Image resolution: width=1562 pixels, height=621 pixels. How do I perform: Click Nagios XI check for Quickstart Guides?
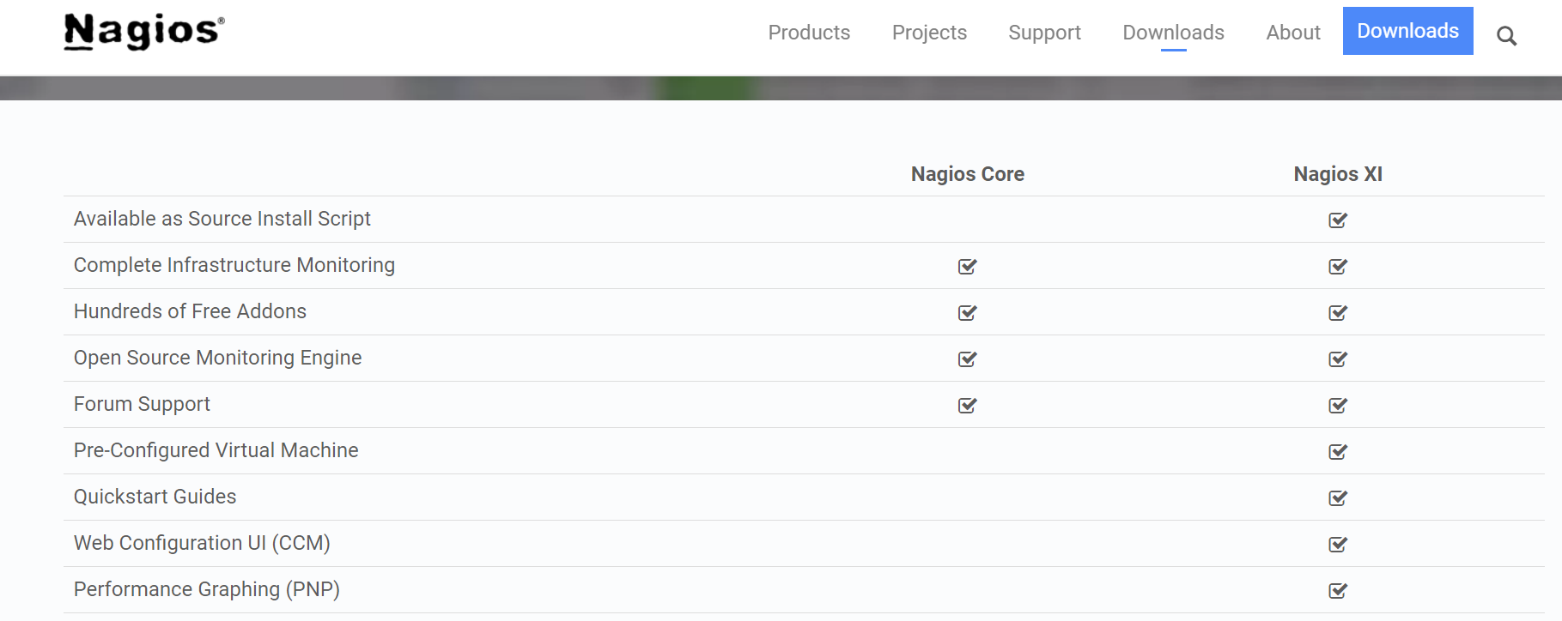[1338, 498]
